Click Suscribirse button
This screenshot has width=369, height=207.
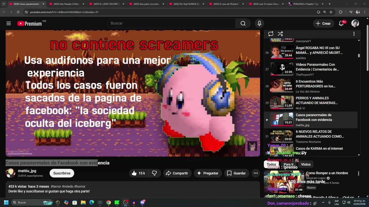pyautogui.click(x=62, y=173)
